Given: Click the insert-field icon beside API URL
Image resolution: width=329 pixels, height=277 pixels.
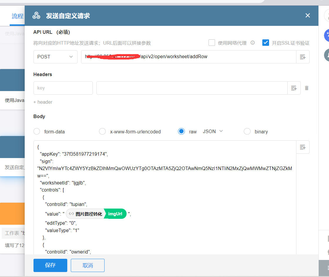Looking at the screenshot, I should tap(303, 57).
